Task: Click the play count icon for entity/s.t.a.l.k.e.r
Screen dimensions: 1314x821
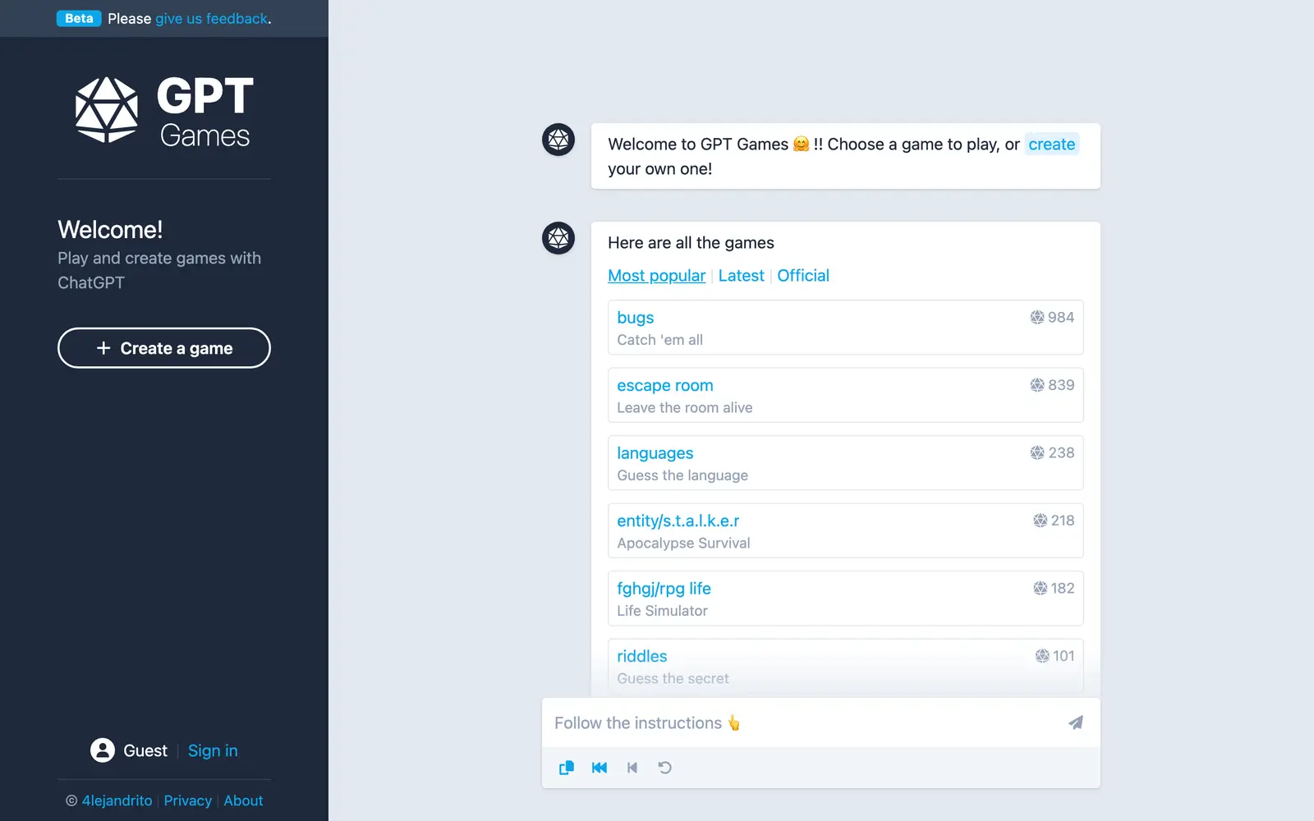Action: [1041, 521]
